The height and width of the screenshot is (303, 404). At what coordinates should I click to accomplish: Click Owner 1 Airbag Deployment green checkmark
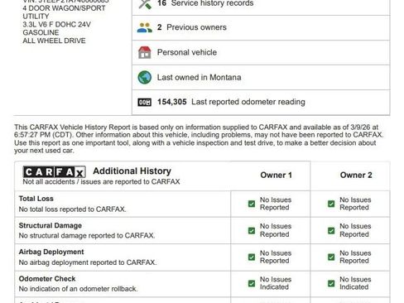(252, 257)
